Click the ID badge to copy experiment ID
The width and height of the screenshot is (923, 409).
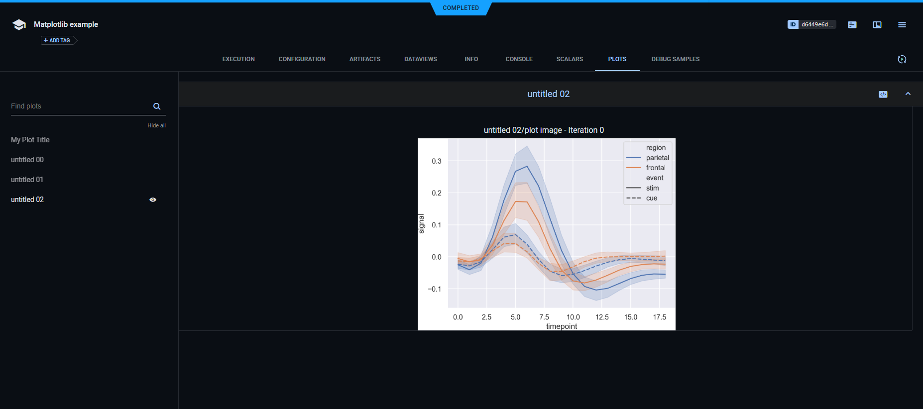(793, 24)
